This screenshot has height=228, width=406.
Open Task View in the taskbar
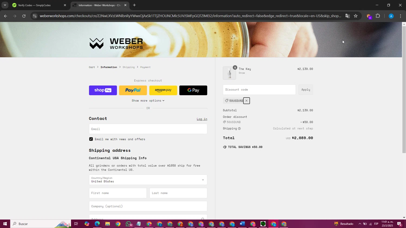pyautogui.click(x=76, y=224)
